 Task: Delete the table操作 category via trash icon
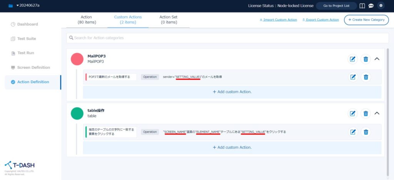point(366,113)
